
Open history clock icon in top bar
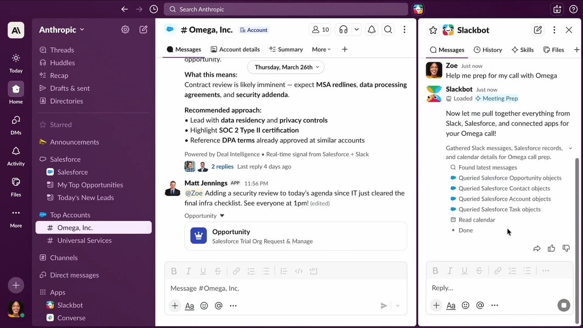154,9
